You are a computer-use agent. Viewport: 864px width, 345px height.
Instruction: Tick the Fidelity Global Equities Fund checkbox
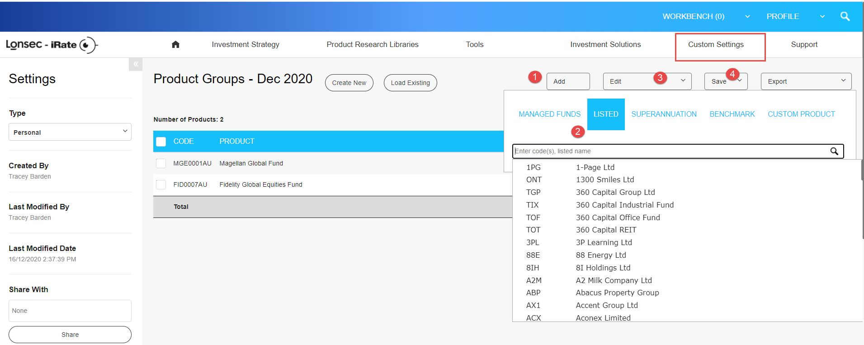pyautogui.click(x=161, y=184)
